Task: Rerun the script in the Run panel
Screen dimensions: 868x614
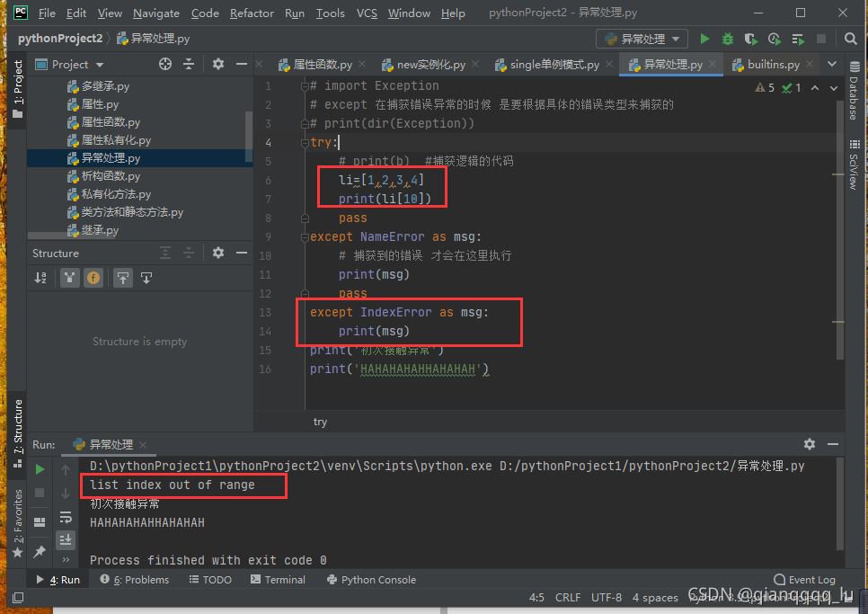Action: pos(40,469)
